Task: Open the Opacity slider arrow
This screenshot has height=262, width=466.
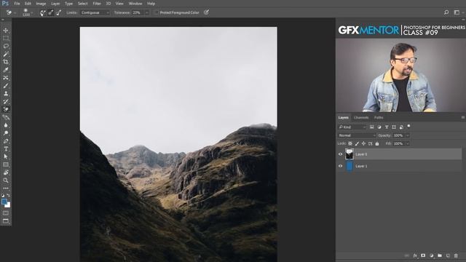Action: tap(408, 135)
